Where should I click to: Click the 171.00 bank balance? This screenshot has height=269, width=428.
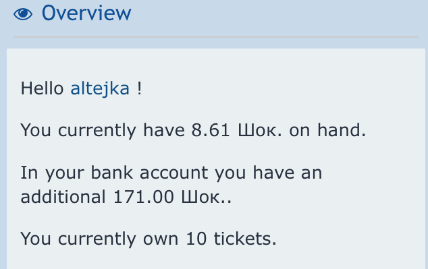coord(144,197)
